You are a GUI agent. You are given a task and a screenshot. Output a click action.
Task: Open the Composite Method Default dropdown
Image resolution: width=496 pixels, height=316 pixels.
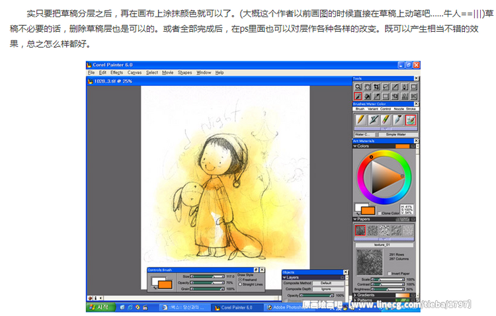tap(328, 283)
